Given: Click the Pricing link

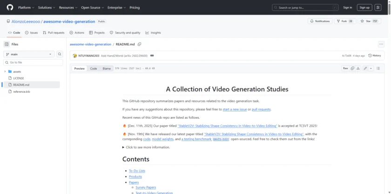Looking at the screenshot, I should pos(135,7).
